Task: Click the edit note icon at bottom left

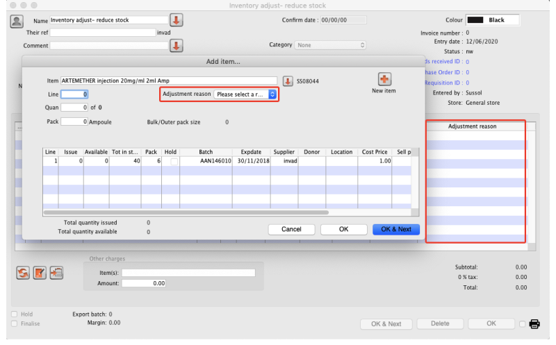Action: tap(40, 272)
